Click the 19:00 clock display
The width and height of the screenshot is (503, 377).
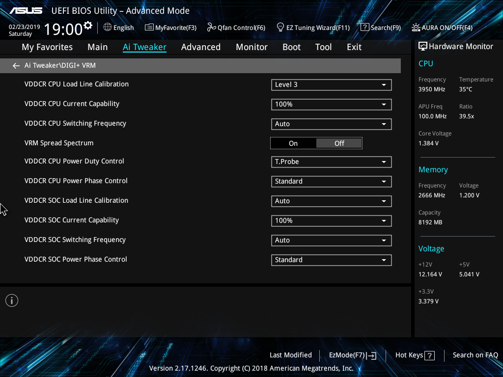63,29
